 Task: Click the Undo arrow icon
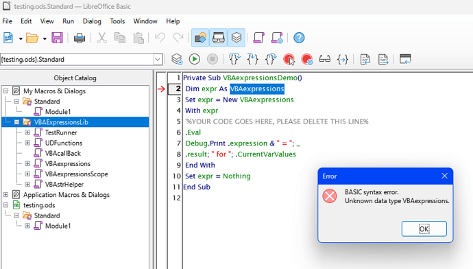[160, 38]
